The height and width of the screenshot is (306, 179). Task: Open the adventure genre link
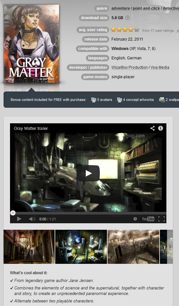(x=121, y=8)
